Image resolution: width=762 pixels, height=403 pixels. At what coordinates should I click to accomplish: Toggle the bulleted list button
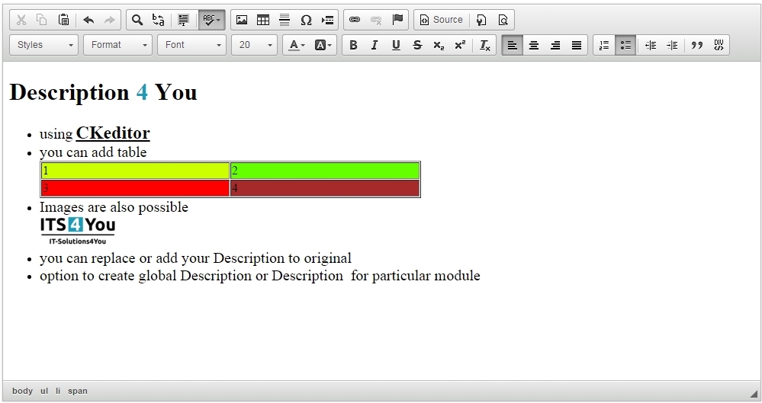pyautogui.click(x=625, y=45)
